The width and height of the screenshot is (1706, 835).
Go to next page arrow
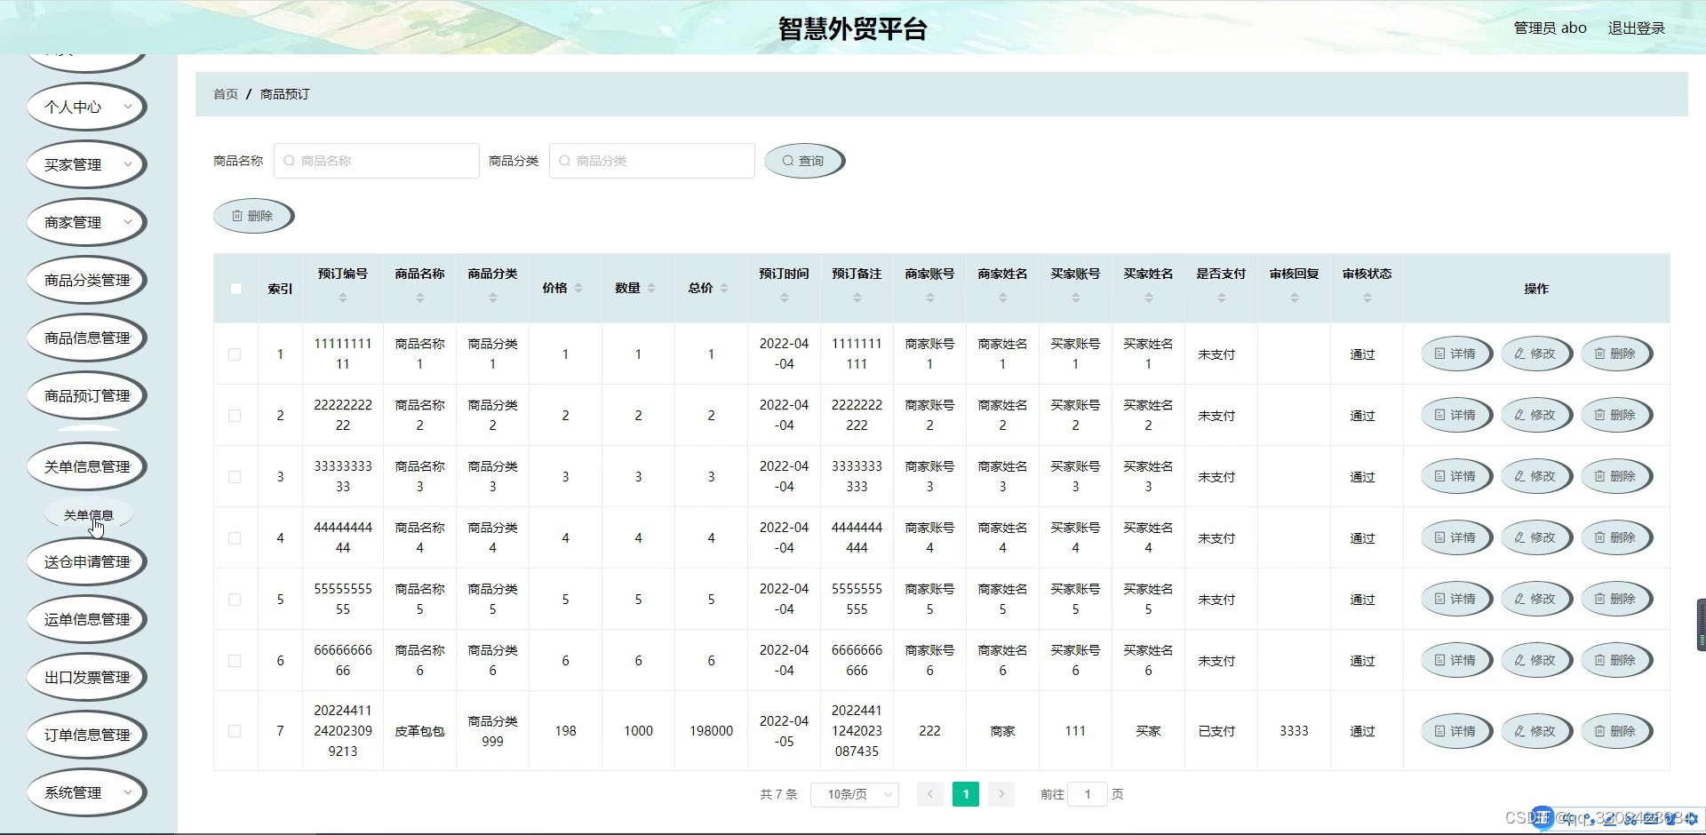[x=1001, y=794]
